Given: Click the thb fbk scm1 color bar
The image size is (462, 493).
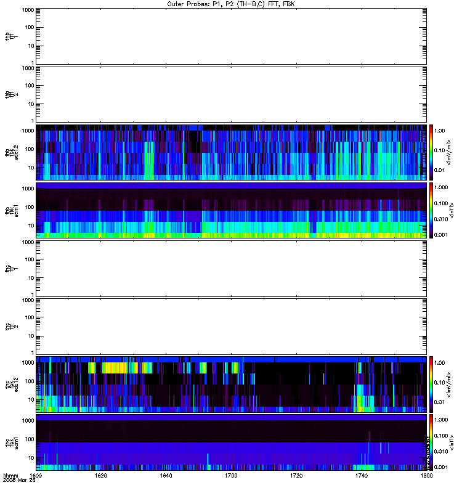Looking at the screenshot, I should coord(431,210).
